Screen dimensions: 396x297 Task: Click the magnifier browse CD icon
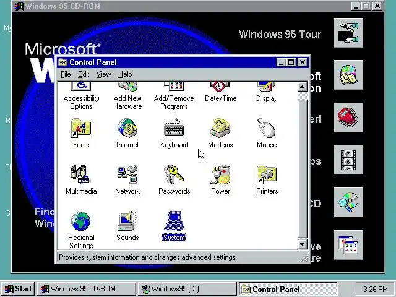(x=348, y=202)
